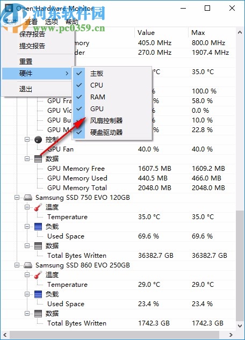Screen dimensions: 245x340
Task: Collapse 负载 node under SSD 860 EVO
Action: click(27, 294)
